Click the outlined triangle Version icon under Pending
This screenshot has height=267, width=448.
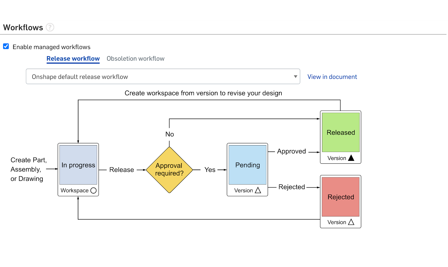coord(258,190)
